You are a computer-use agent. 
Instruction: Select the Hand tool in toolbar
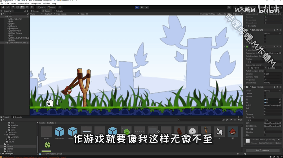[3, 7]
